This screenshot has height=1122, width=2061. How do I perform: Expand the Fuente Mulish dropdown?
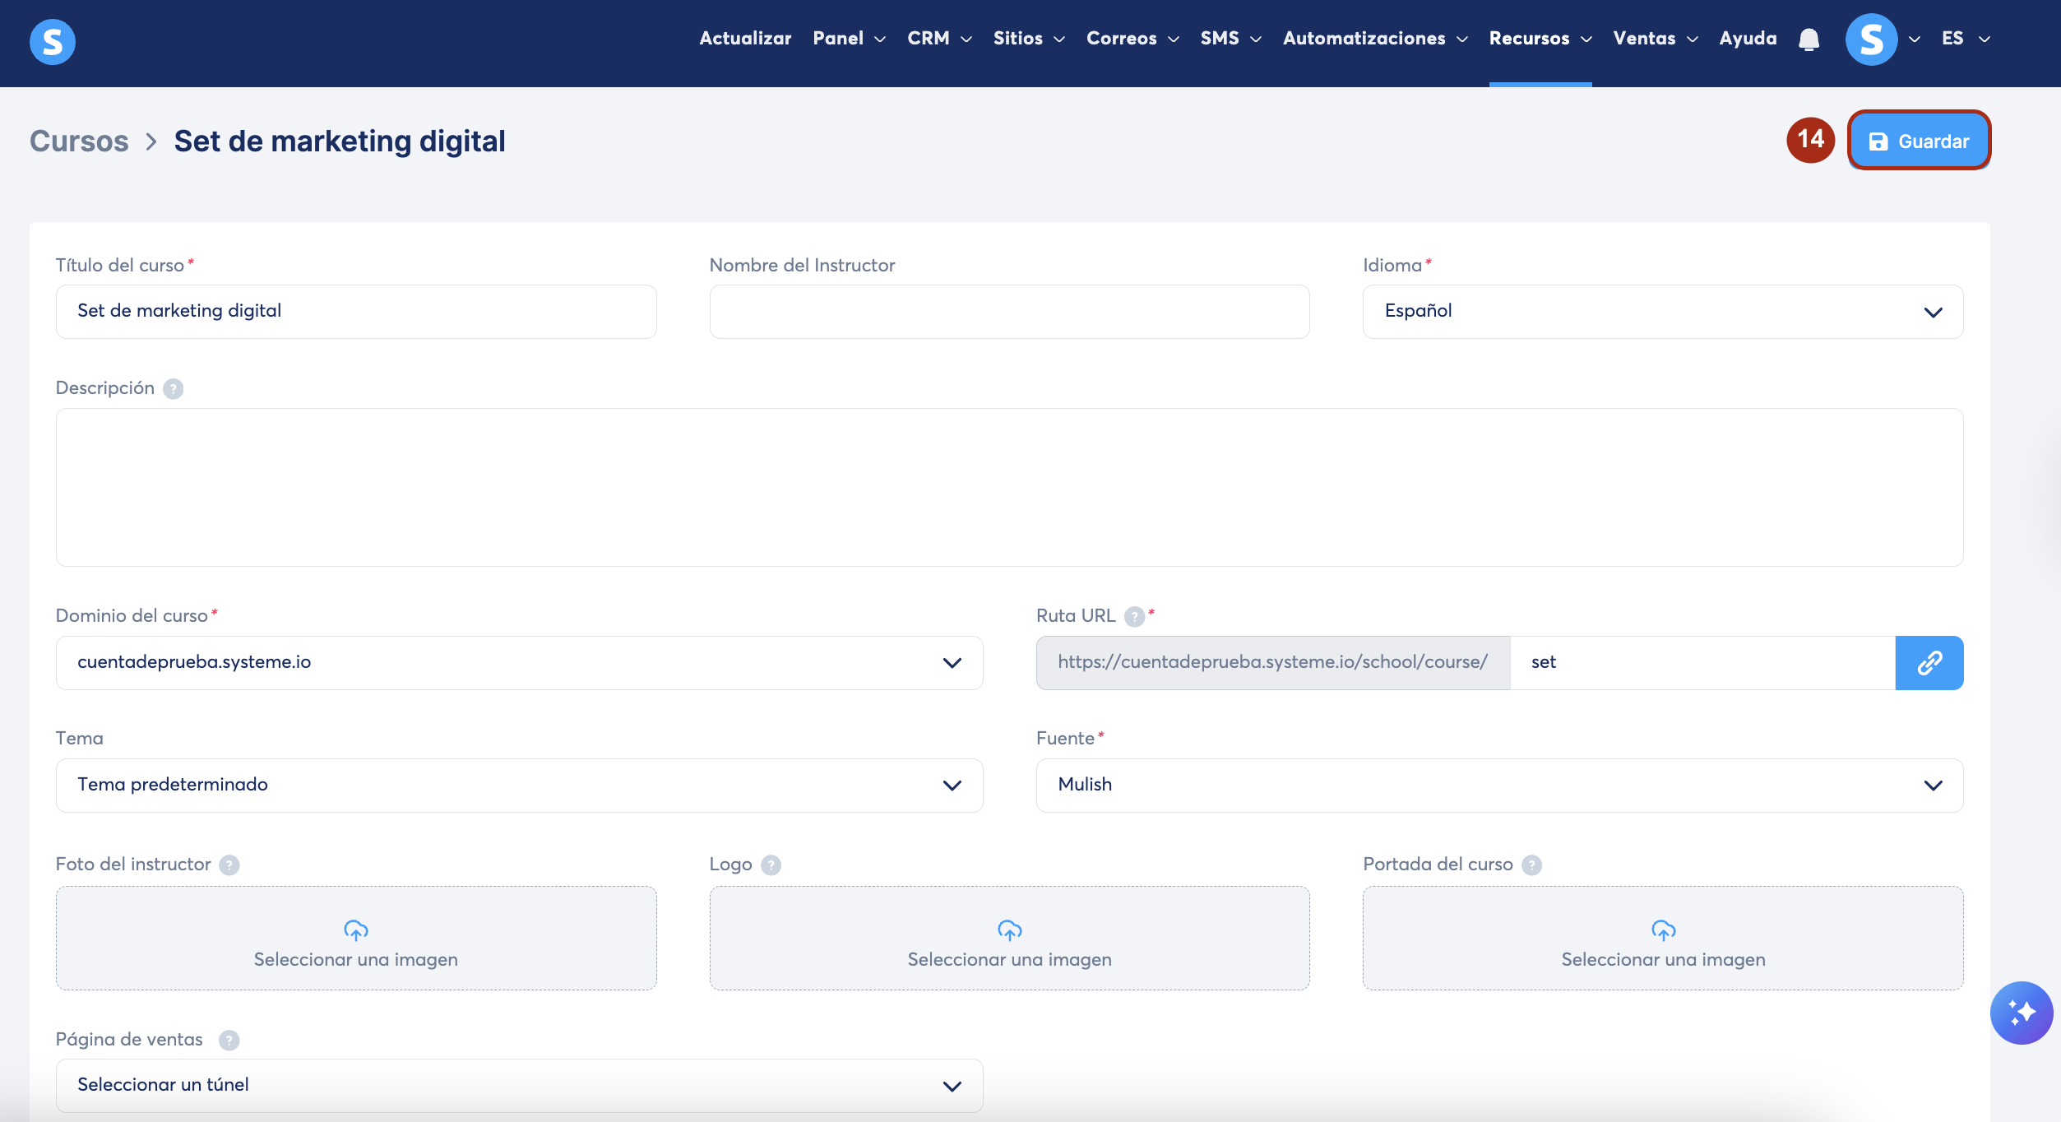coord(1498,786)
